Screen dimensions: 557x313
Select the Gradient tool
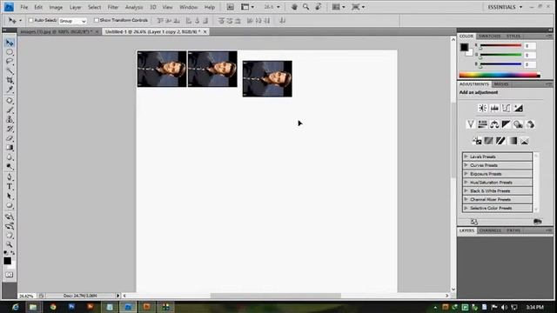coord(10,148)
